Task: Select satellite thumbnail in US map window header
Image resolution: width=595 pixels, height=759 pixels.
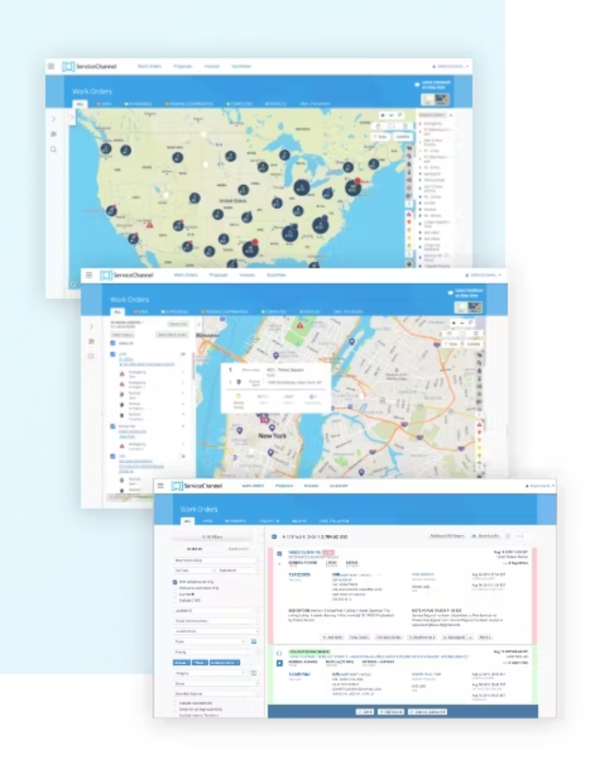Action: (442, 100)
